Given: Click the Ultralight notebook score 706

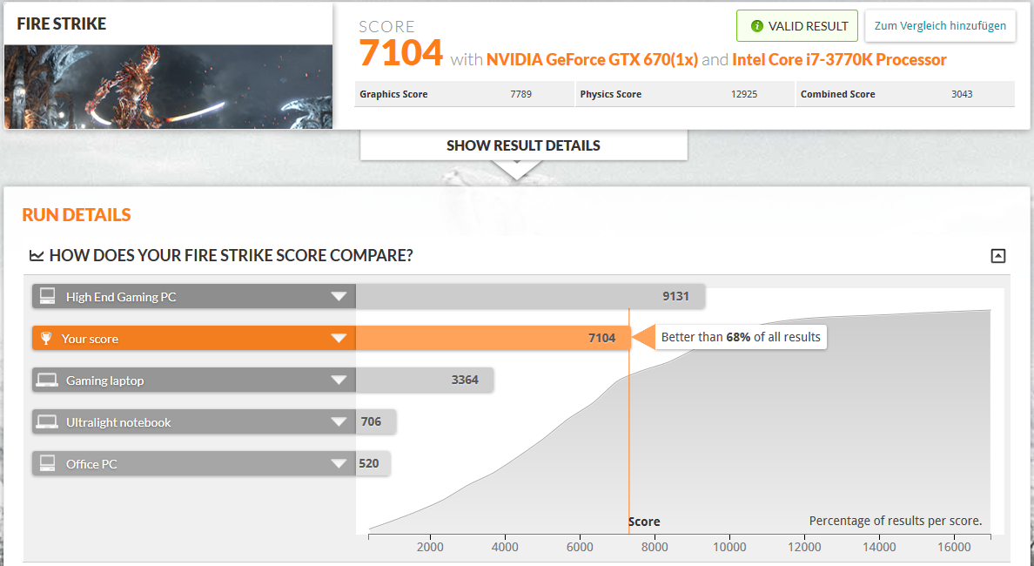Looking at the screenshot, I should click(371, 421).
